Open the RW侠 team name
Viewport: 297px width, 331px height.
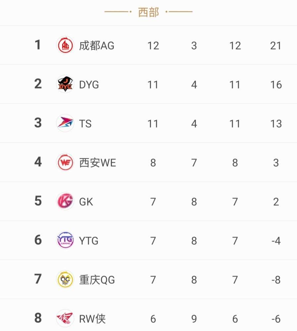point(92,319)
